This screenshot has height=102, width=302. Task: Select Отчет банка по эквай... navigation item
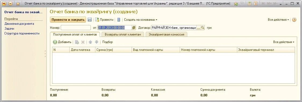pyautogui.click(x=23, y=12)
